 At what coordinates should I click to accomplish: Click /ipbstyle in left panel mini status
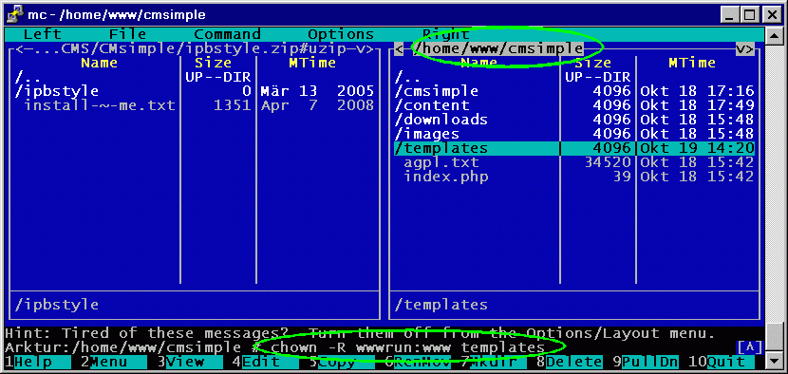[x=57, y=305]
